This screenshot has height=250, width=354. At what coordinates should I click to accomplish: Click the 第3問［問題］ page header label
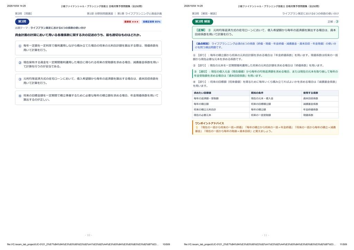tap(24, 13)
